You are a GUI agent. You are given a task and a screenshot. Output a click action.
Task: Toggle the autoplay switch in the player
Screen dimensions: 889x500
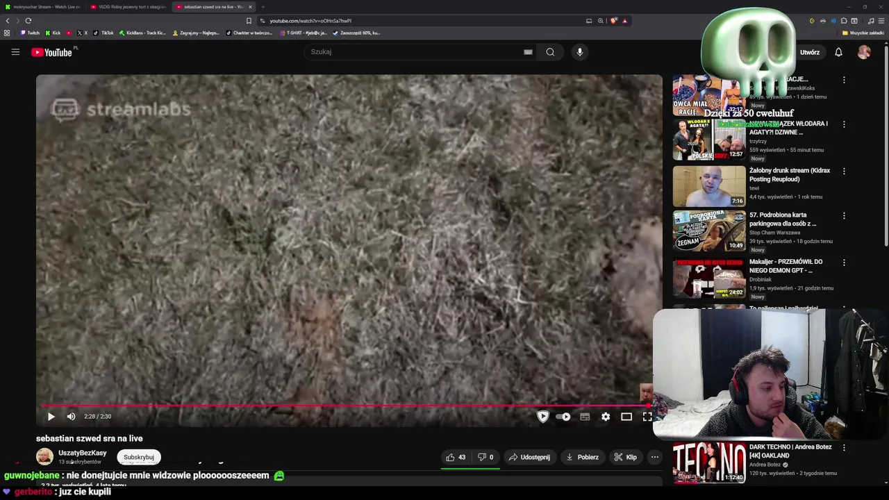563,417
